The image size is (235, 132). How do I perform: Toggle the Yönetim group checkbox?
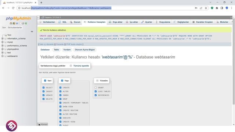pyautogui.click(x=97, y=81)
